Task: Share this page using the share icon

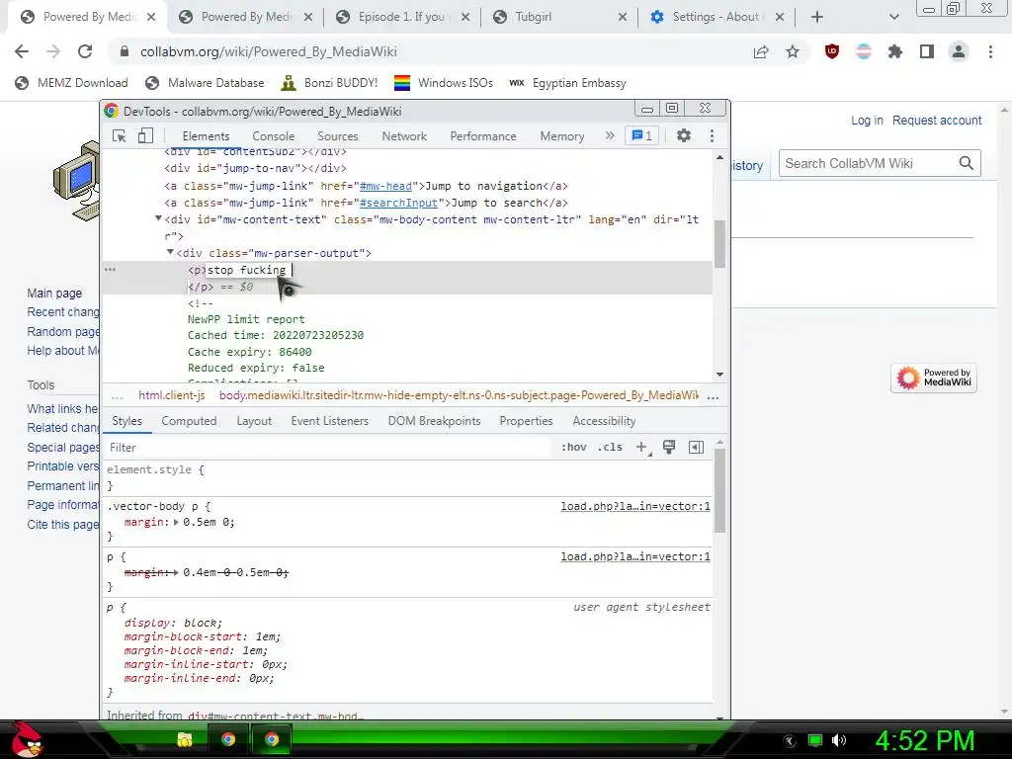Action: [761, 51]
